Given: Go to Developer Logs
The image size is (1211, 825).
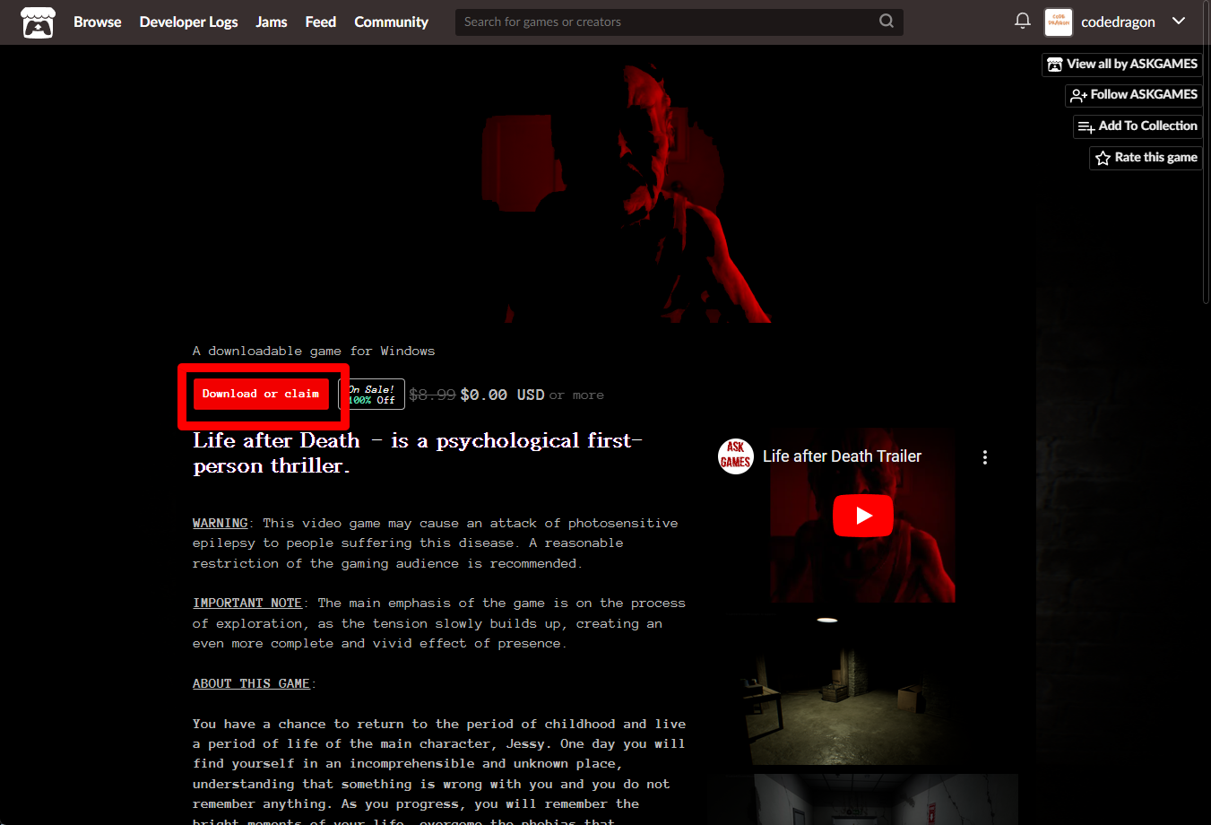Looking at the screenshot, I should click(188, 22).
